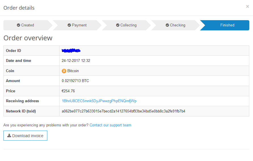This screenshot has height=161, width=253.
Task: Click the Date and time row label
Action: (x=18, y=61)
